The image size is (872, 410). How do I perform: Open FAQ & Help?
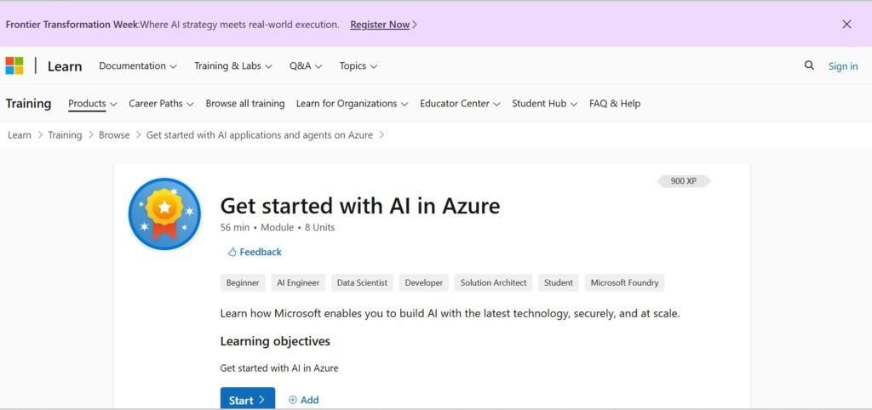(x=615, y=103)
